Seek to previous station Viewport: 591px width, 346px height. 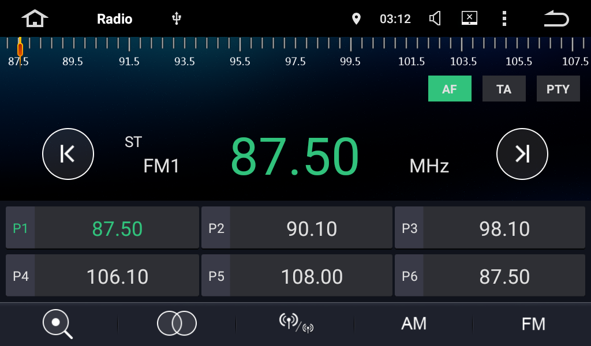click(x=68, y=154)
